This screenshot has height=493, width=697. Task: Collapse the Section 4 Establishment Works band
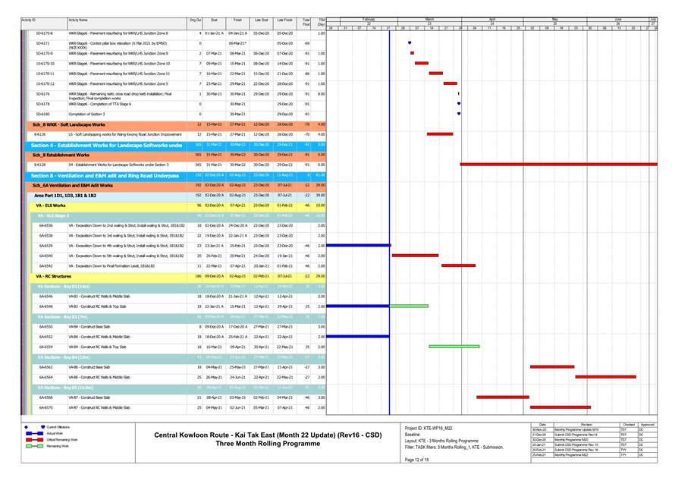pos(106,144)
